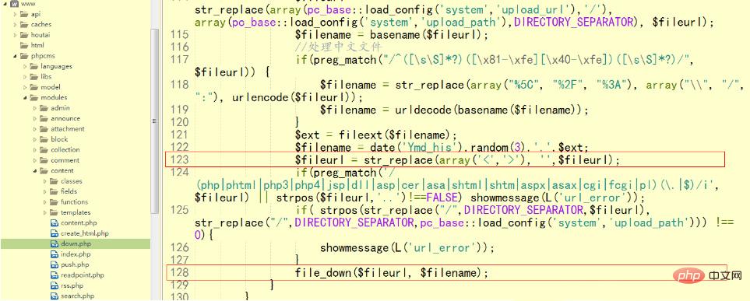
Task: Click line number 123 in gutter
Action: click(179, 159)
